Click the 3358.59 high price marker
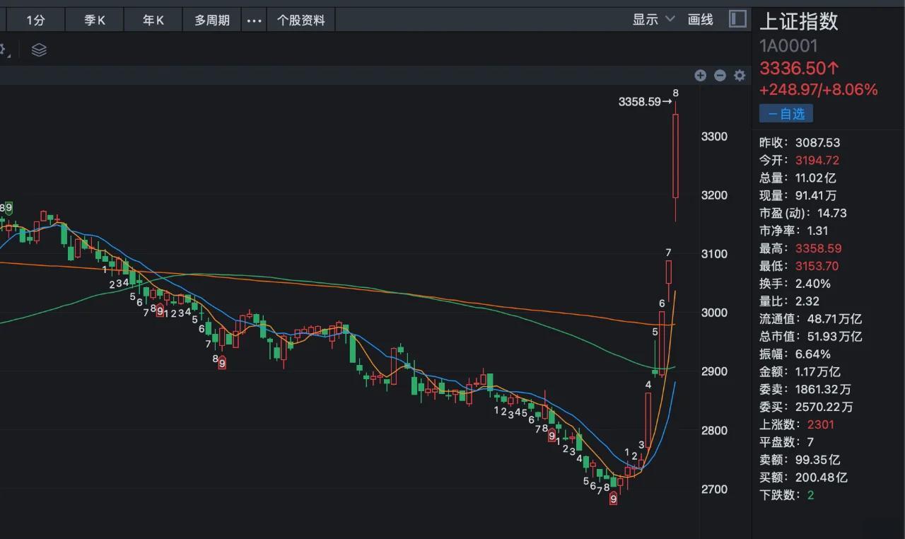The image size is (905, 539). pyautogui.click(x=639, y=102)
